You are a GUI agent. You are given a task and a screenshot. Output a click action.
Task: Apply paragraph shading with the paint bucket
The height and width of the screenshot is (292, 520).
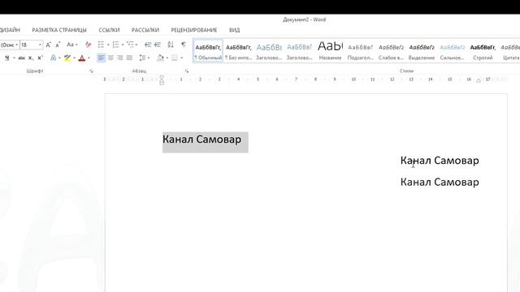160,58
